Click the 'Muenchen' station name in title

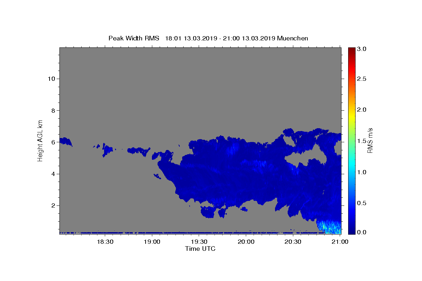pyautogui.click(x=293, y=38)
